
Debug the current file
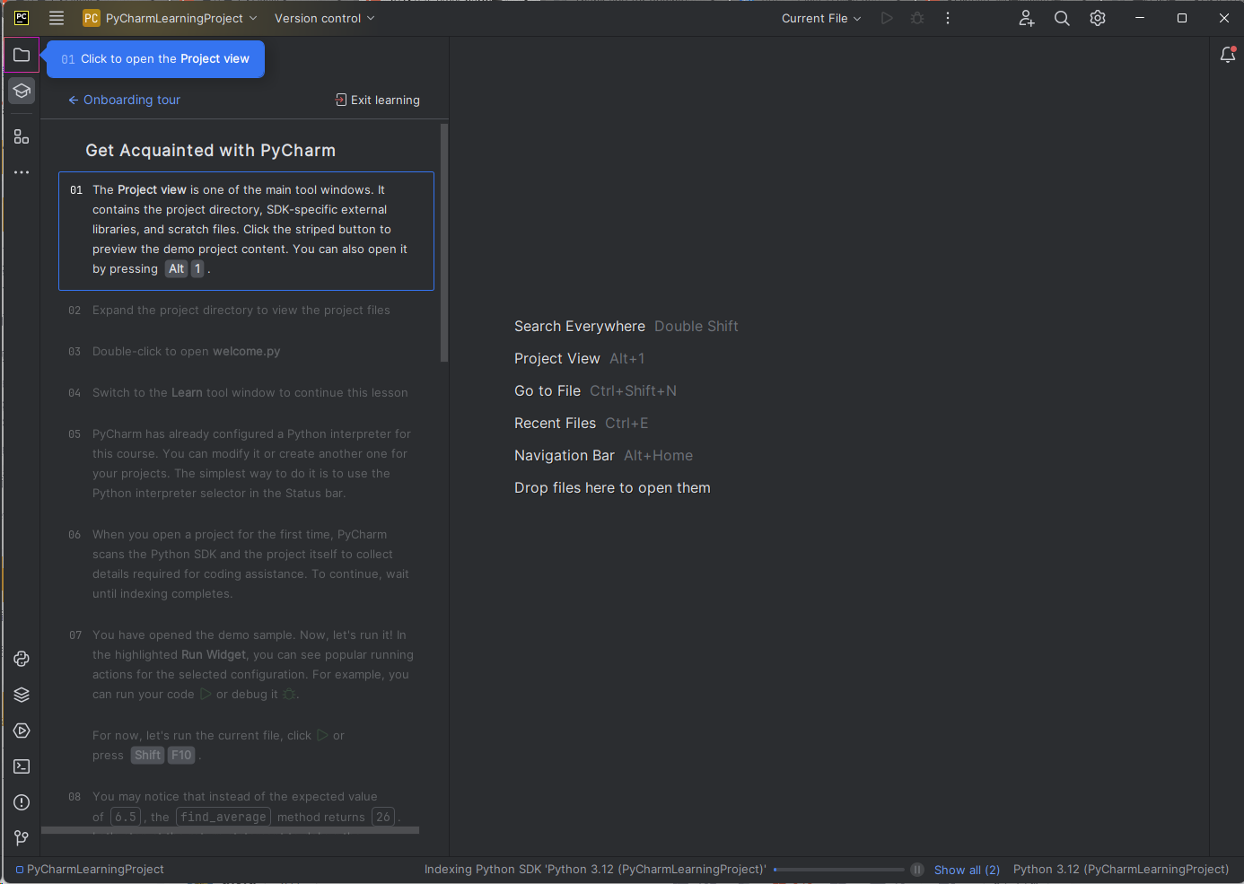pyautogui.click(x=917, y=18)
